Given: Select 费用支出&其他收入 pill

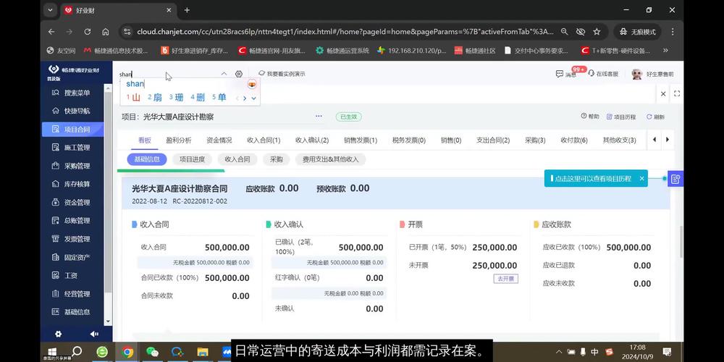Looking at the screenshot, I should pyautogui.click(x=331, y=159).
